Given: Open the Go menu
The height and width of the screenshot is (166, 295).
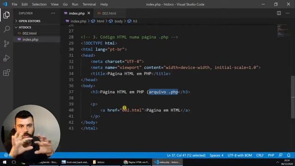Looking at the screenshot, I should [x=65, y=4].
